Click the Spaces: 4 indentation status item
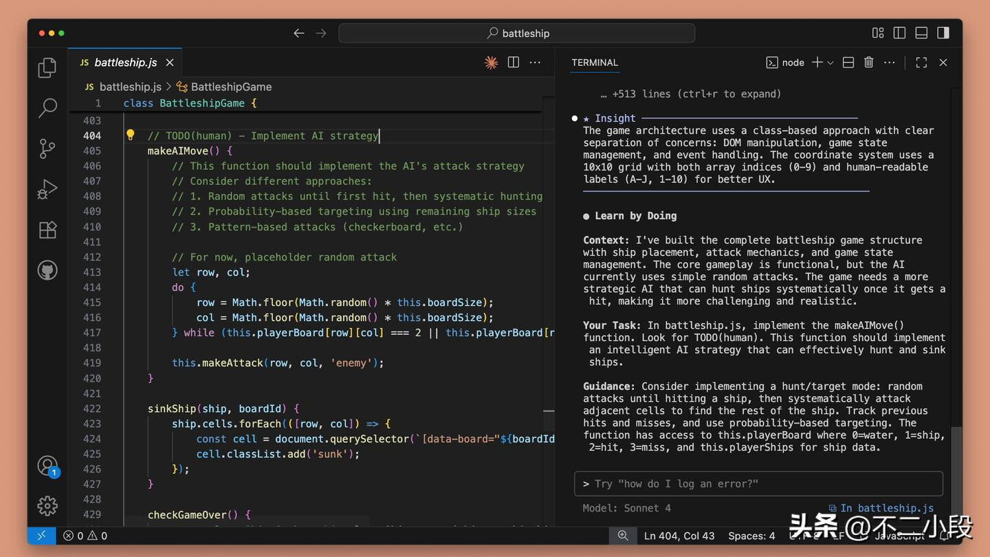This screenshot has height=557, width=990. [x=751, y=536]
